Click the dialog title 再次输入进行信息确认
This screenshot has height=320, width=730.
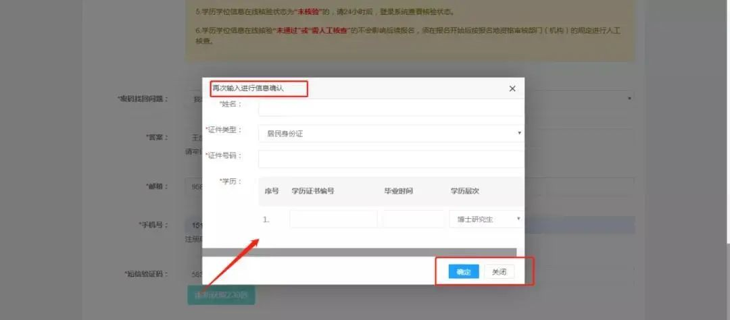click(248, 88)
